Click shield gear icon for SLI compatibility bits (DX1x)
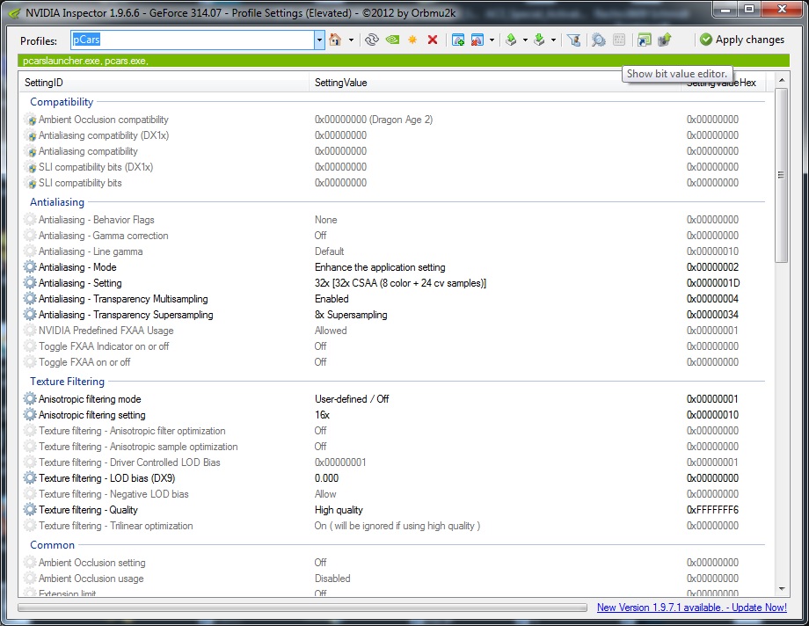 coord(30,167)
